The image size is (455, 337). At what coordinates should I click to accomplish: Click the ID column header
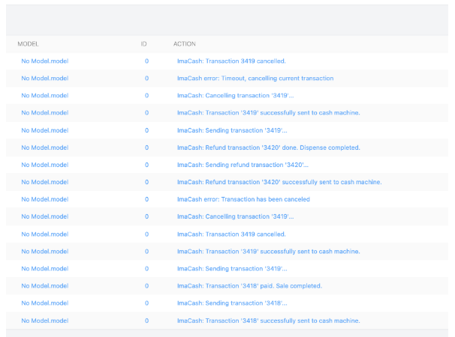tap(143, 44)
